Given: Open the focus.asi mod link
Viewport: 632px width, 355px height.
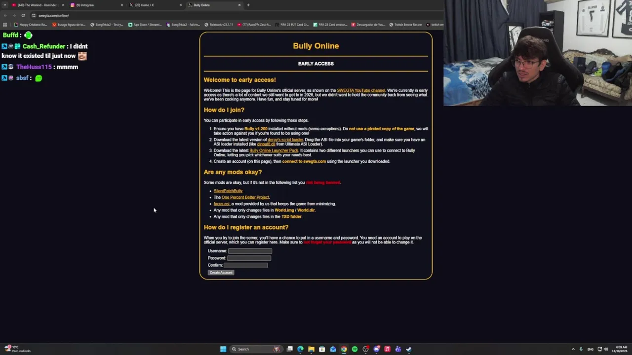Looking at the screenshot, I should 221,204.
